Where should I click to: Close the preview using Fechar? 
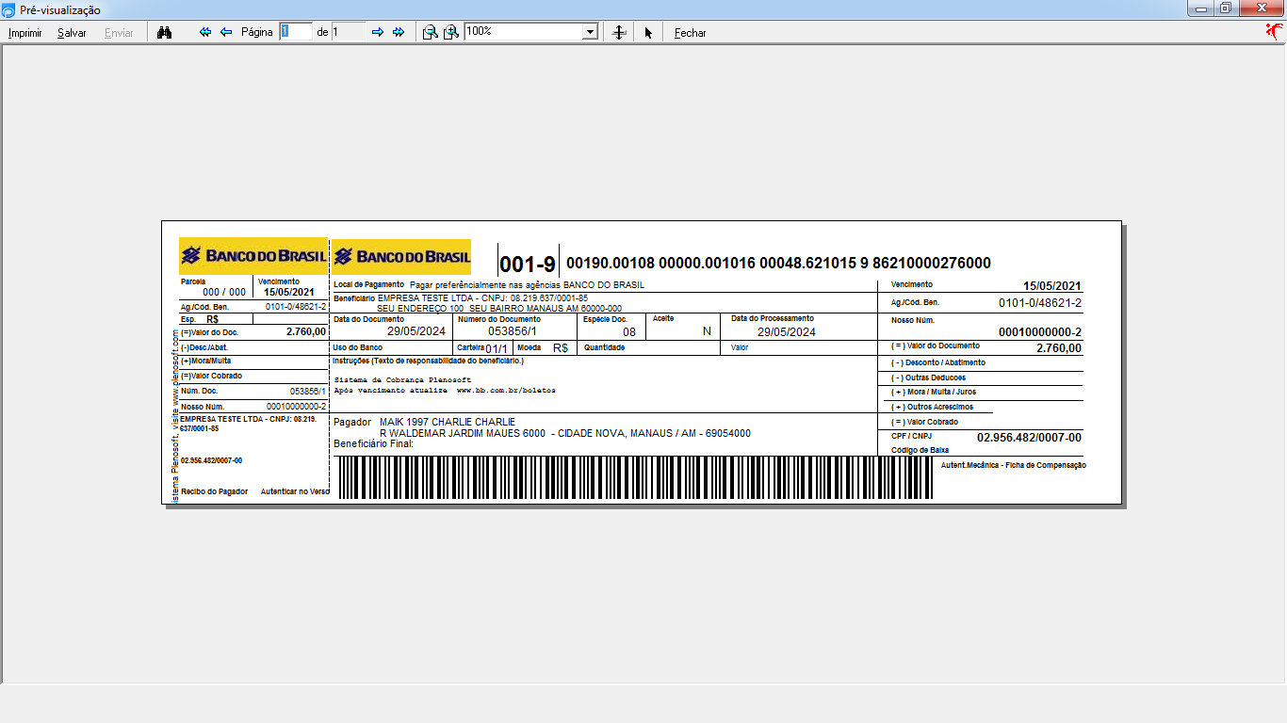(690, 33)
